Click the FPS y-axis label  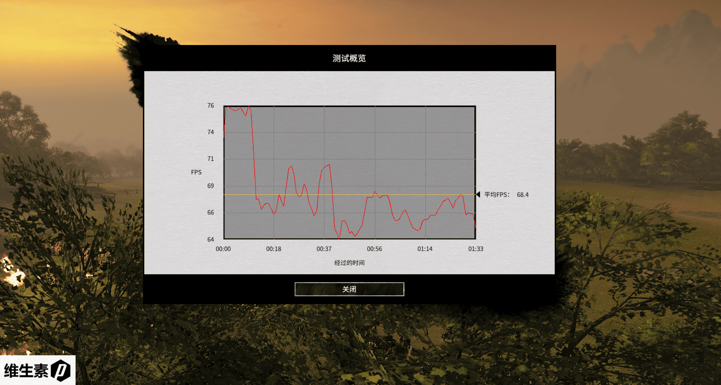coord(196,172)
